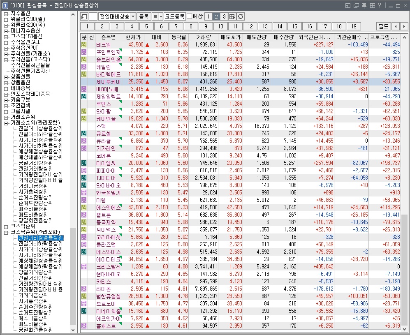410x335 pixels.
Task: Click the pin window icon in title bar
Action: click(364, 5)
